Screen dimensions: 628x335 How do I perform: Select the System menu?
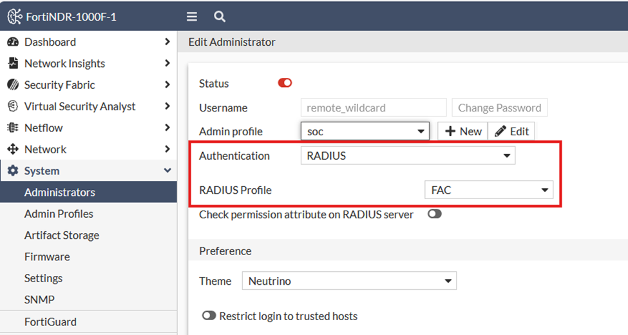point(88,171)
